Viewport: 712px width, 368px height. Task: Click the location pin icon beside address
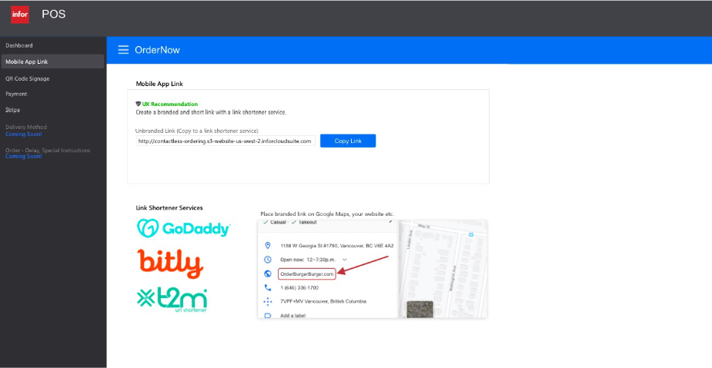268,246
